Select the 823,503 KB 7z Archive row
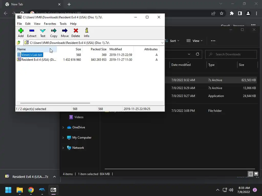 click(x=211, y=80)
